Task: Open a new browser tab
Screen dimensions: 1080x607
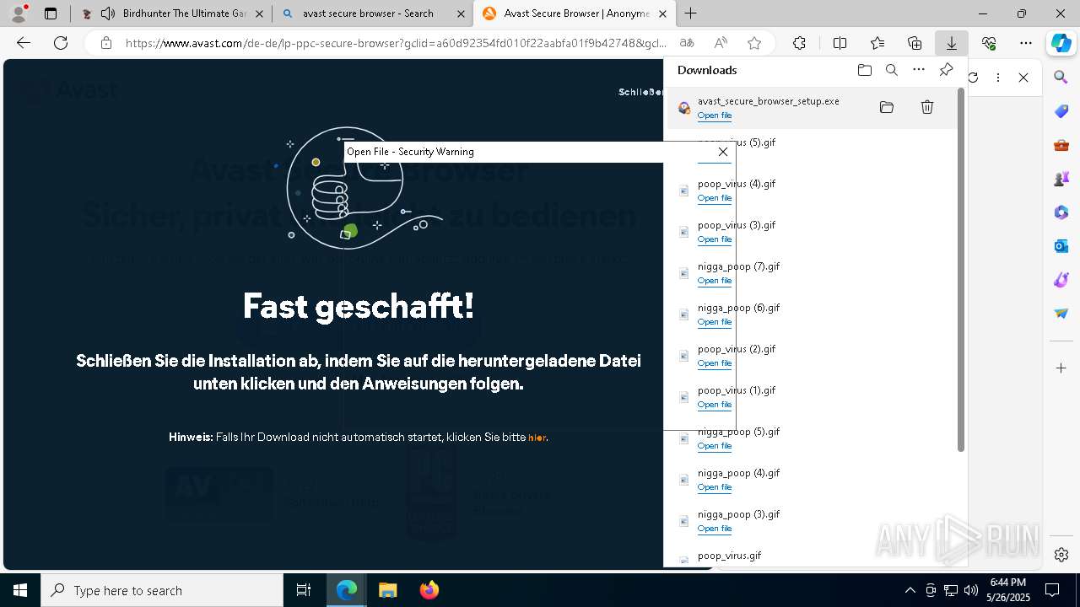Action: pos(691,13)
